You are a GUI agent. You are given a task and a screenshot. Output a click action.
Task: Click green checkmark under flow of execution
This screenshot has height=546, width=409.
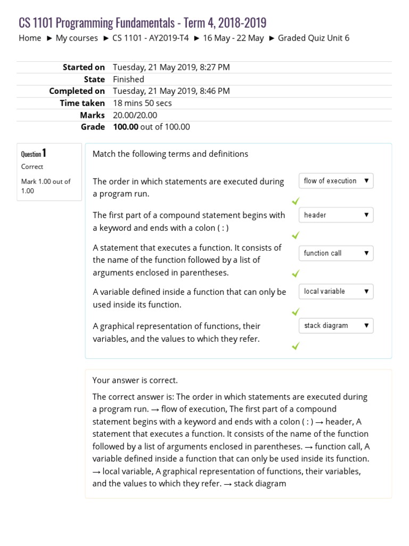point(296,201)
